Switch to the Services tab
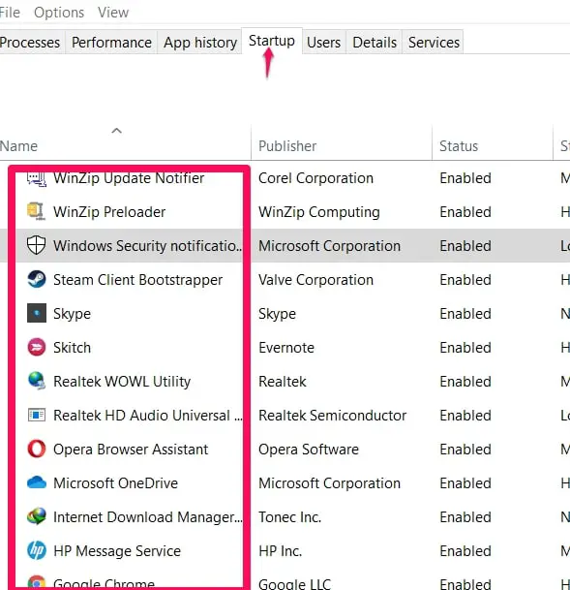 (434, 43)
